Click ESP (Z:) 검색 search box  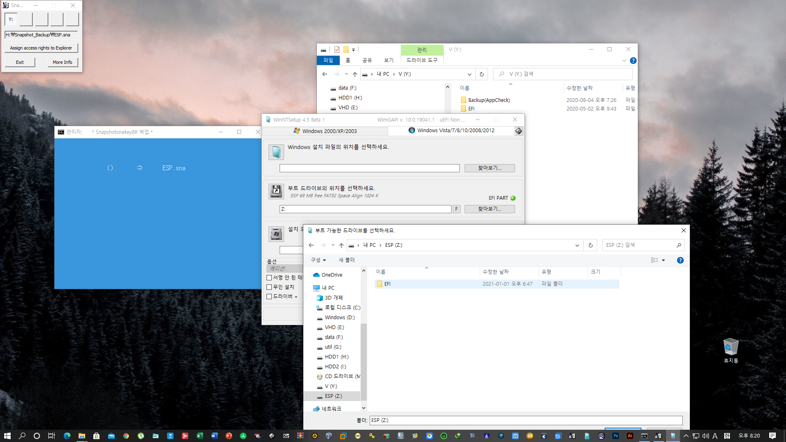click(643, 245)
